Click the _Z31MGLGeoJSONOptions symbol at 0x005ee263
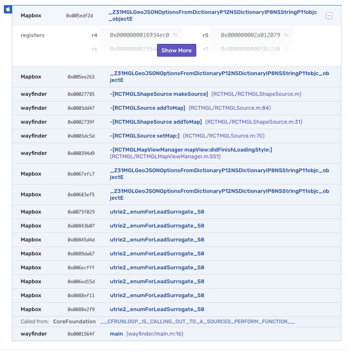This screenshot has width=349, height=355. 219,76
